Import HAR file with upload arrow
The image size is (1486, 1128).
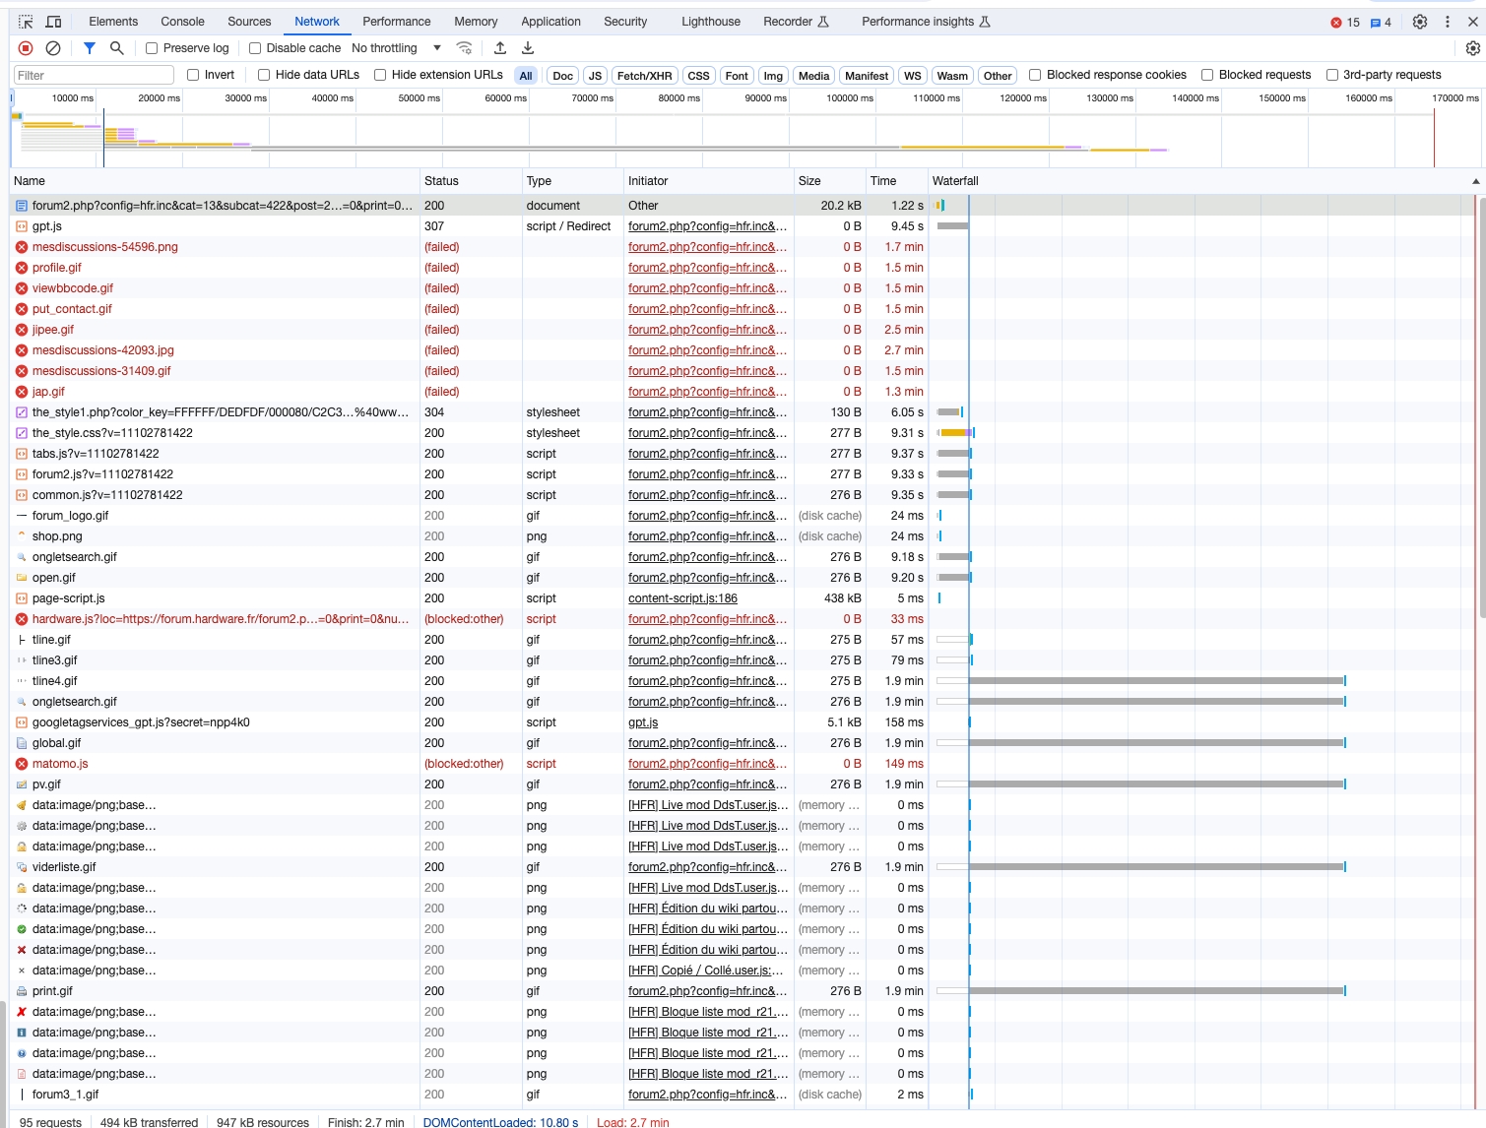pyautogui.click(x=500, y=48)
